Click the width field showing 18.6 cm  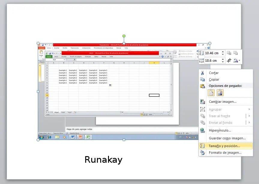pos(212,61)
